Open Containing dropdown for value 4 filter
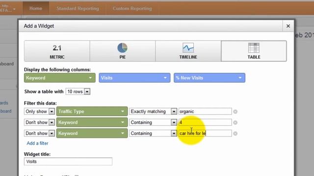 point(153,122)
